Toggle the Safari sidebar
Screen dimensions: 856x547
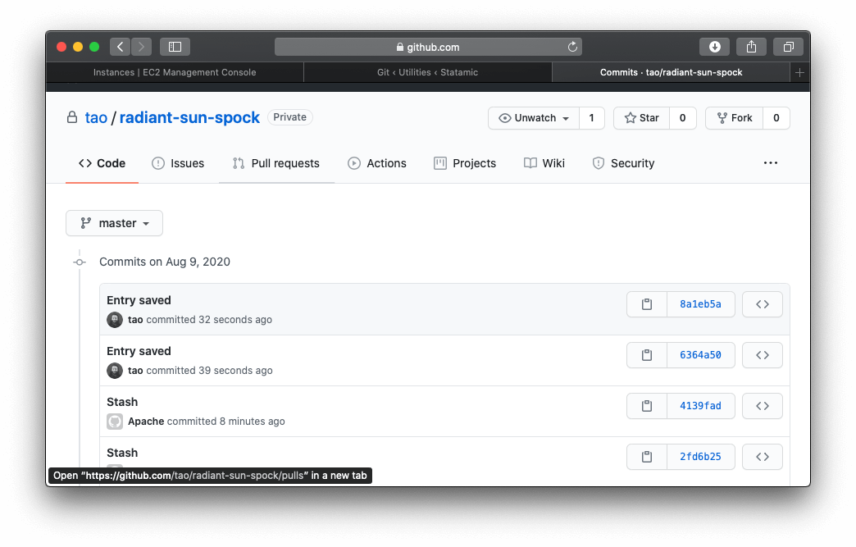[x=175, y=47]
